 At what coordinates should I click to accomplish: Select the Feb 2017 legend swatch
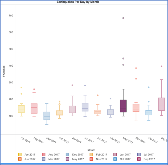point(91,155)
